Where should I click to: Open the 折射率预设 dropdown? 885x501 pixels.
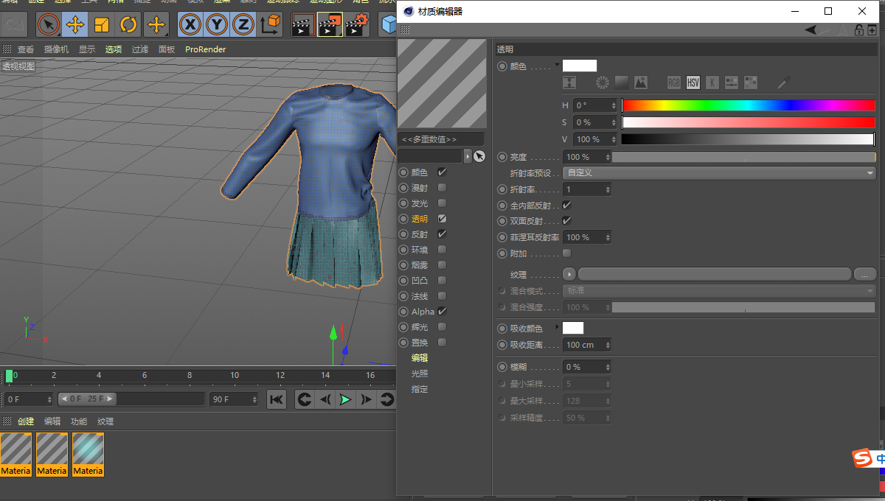[719, 173]
